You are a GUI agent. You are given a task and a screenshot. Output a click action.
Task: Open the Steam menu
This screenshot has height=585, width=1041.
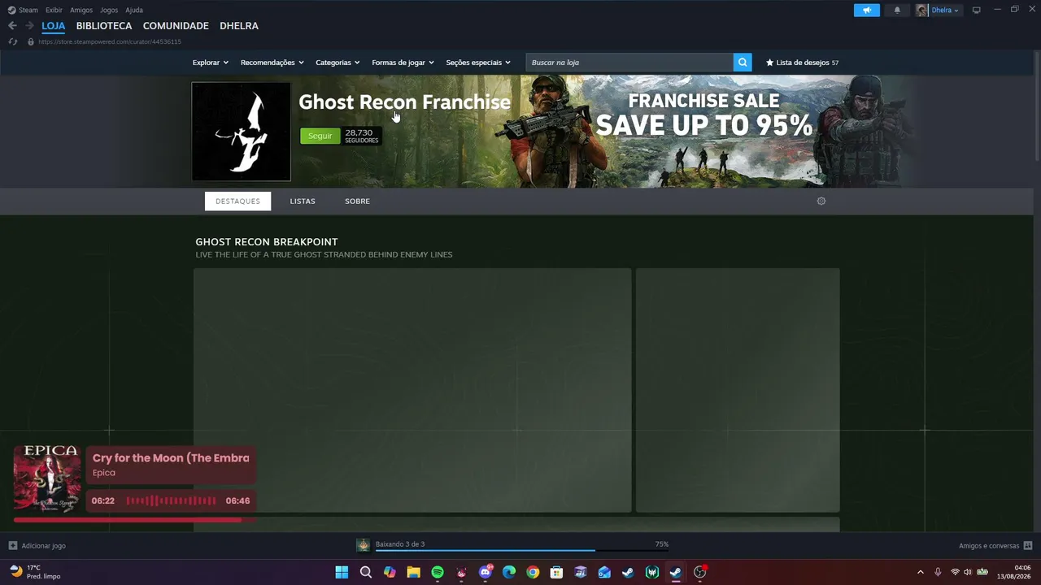click(28, 11)
